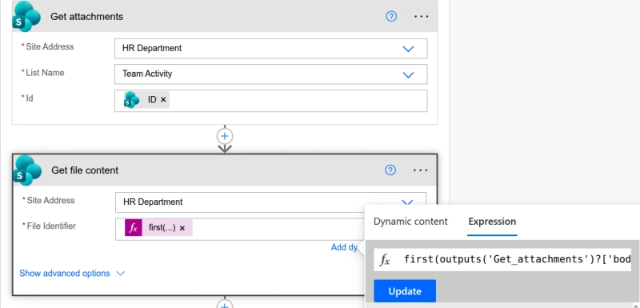The image size is (640, 308).
Task: Select the Get attachments card title
Action: 87,16
